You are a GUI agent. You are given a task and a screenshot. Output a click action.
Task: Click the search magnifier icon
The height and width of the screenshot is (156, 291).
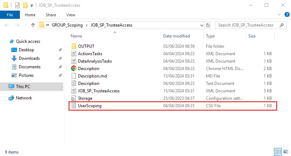tap(281, 25)
